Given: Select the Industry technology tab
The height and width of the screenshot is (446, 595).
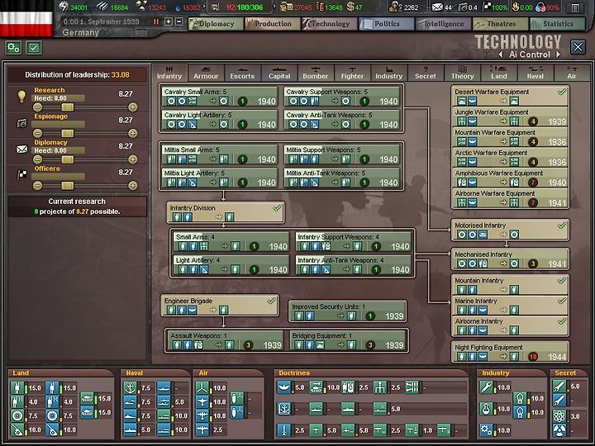Looking at the screenshot, I should coord(388,72).
